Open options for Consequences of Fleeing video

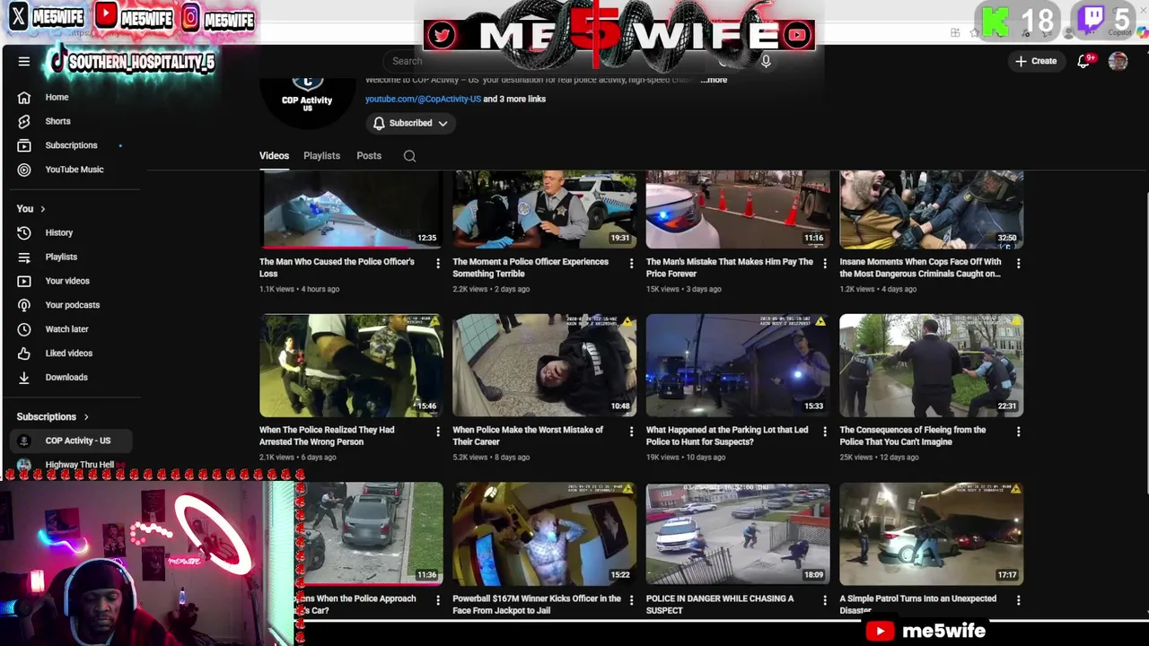[1018, 432]
